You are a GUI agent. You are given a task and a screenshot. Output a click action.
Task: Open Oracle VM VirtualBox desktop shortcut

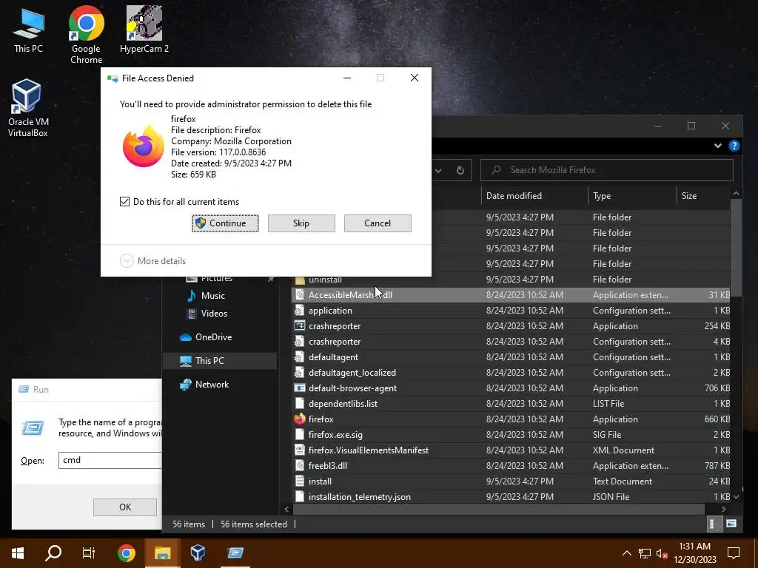[28, 108]
